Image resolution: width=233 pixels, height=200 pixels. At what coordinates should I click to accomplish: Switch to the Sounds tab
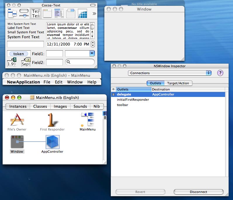click(80, 106)
